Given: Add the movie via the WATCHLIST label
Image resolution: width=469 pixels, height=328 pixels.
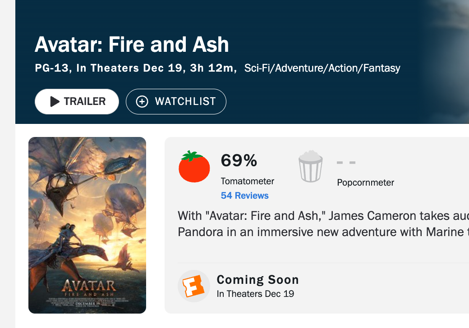Looking at the screenshot, I should [x=185, y=102].
